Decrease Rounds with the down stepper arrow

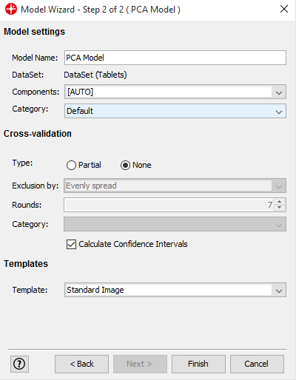[x=279, y=208]
